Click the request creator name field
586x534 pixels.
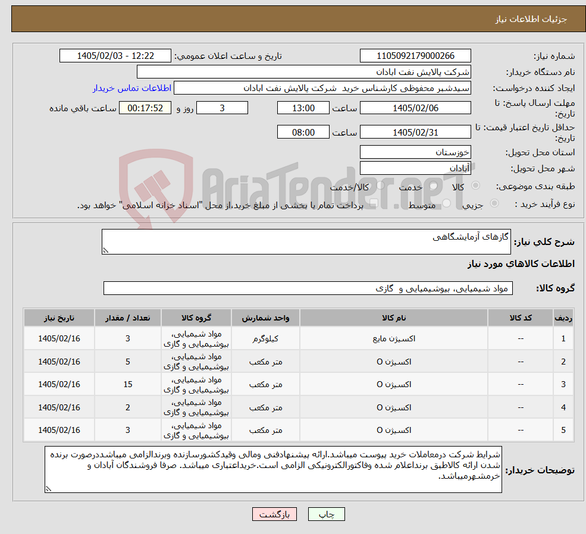322,88
